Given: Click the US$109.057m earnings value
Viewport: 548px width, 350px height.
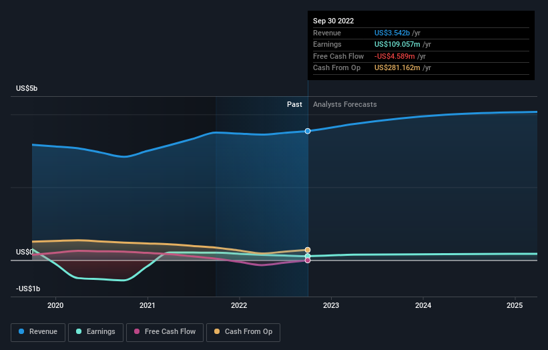Looking at the screenshot, I should pos(397,44).
